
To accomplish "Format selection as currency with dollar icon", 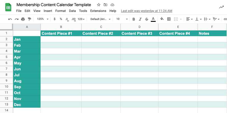I will pyautogui.click(x=55, y=19).
